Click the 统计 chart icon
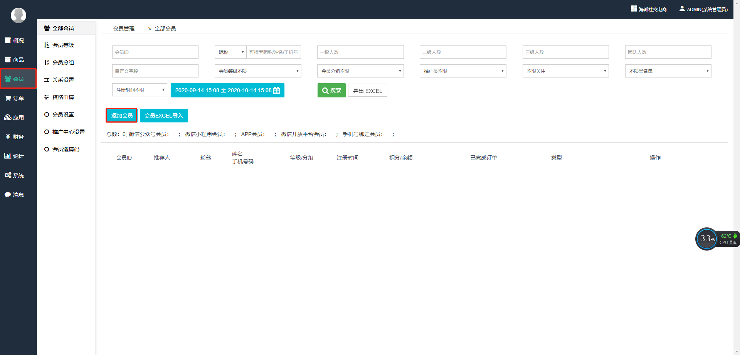The width and height of the screenshot is (740, 355). pos(8,156)
